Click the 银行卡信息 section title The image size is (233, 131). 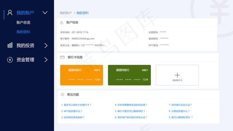[75, 57]
